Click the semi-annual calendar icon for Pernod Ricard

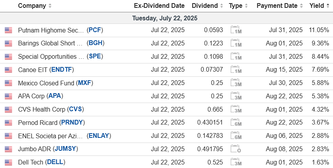(236, 123)
